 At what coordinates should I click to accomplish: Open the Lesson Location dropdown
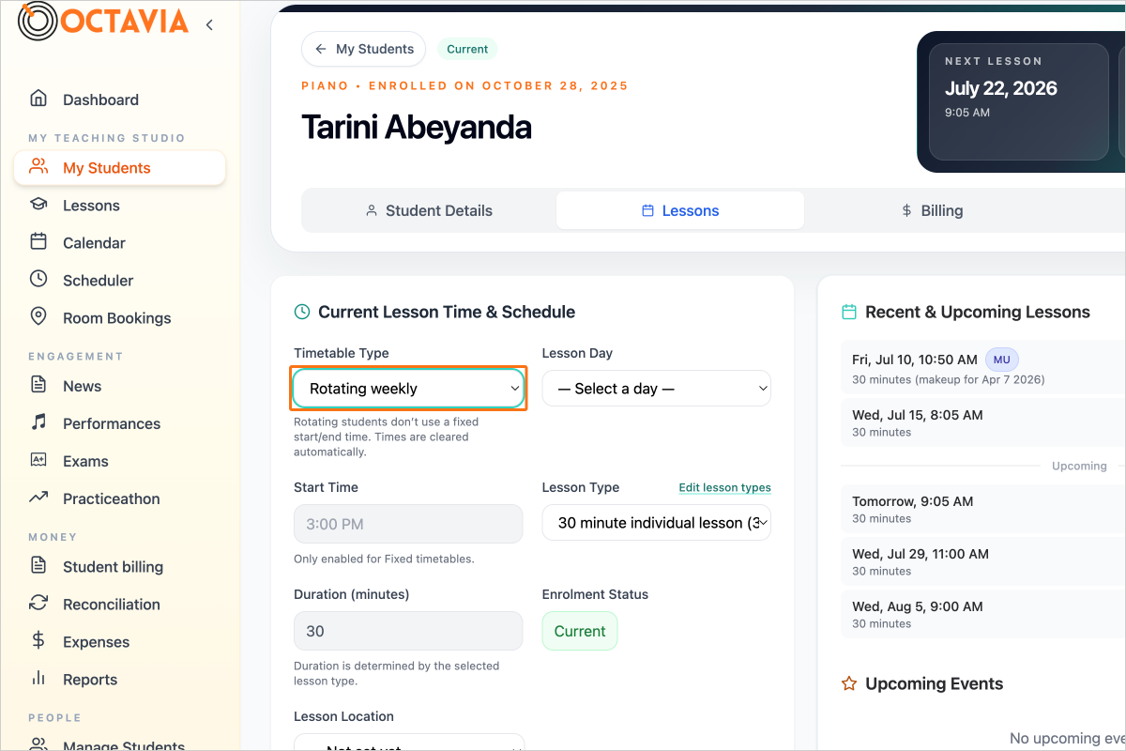click(x=408, y=743)
